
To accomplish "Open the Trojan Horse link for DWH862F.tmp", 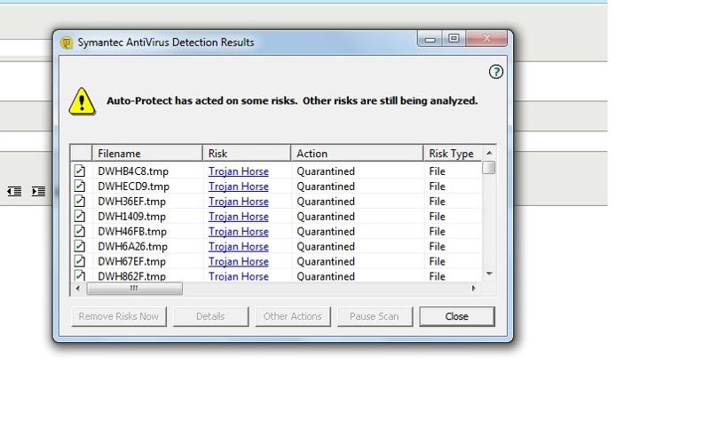I will [x=238, y=276].
